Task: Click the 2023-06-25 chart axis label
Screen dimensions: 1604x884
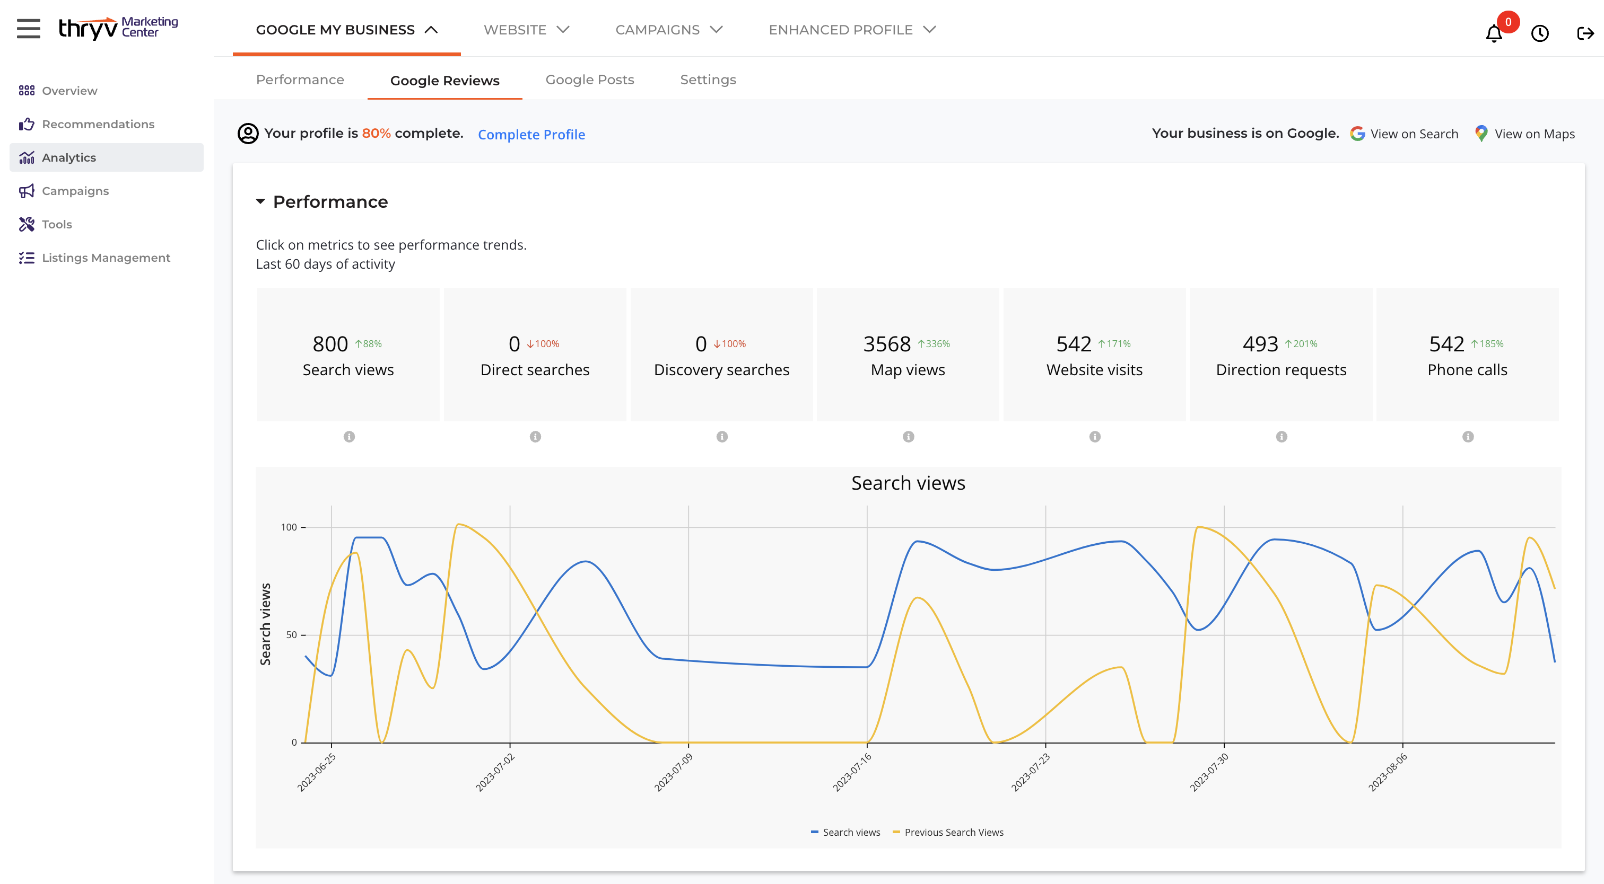Action: click(x=316, y=772)
